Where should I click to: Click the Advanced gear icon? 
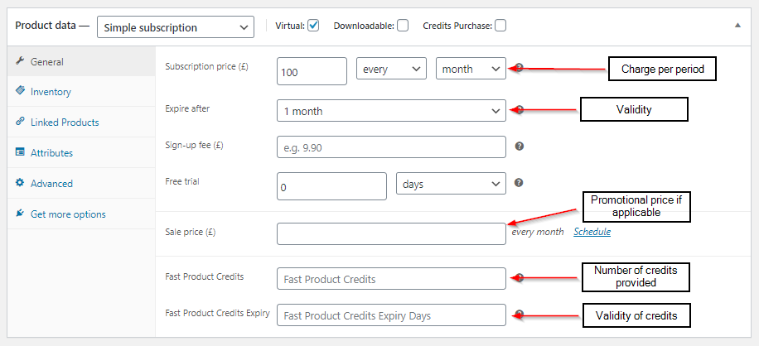click(20, 183)
